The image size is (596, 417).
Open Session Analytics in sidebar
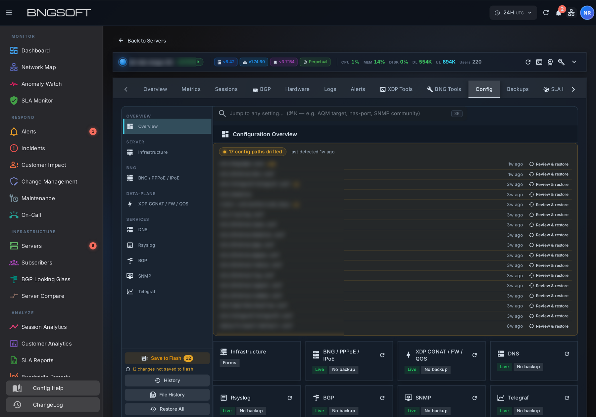click(51, 327)
